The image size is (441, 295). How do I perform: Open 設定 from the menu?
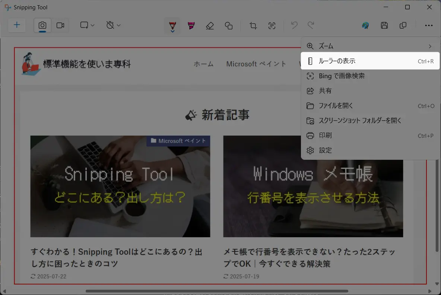(370, 150)
